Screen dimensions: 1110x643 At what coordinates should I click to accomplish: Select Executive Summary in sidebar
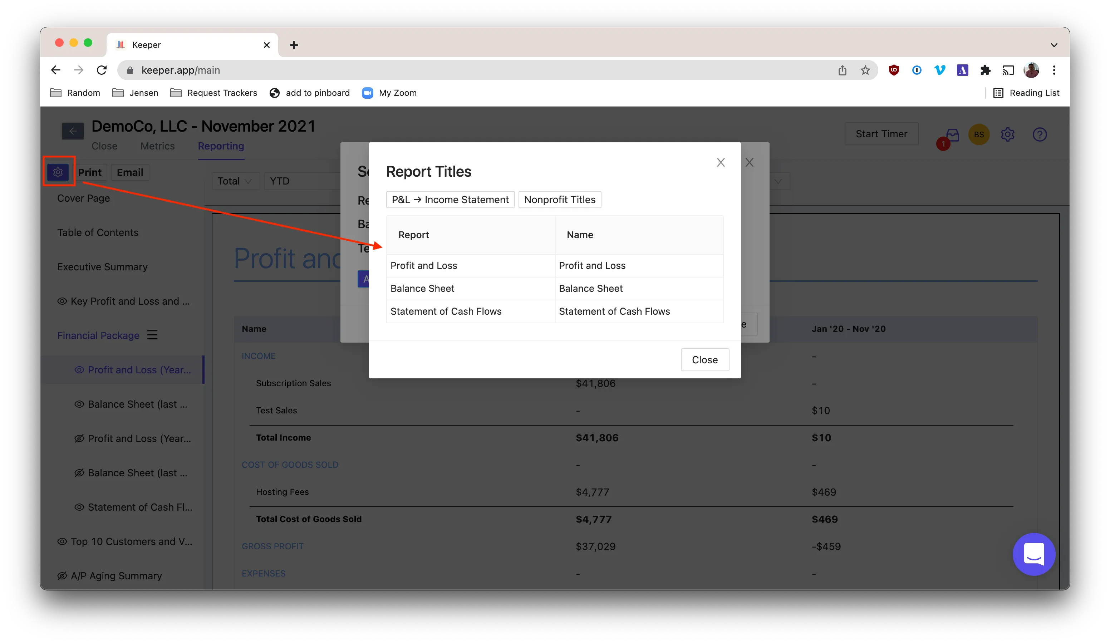102,267
